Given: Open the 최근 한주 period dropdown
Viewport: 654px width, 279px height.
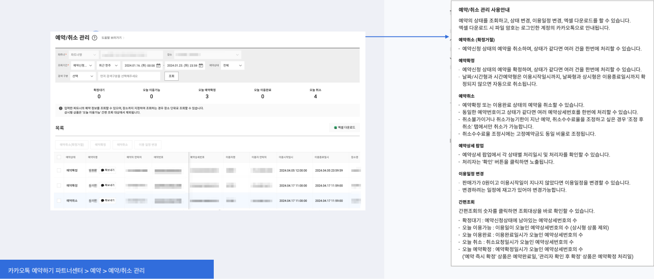Looking at the screenshot, I should pyautogui.click(x=108, y=66).
